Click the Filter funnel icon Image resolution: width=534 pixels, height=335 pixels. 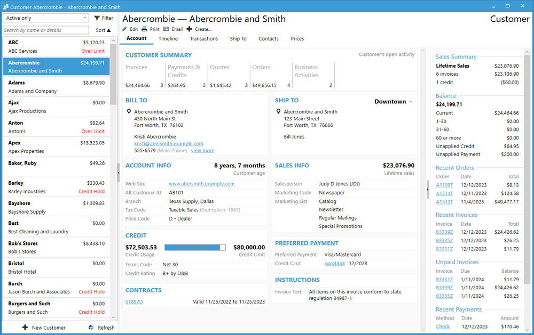click(97, 18)
